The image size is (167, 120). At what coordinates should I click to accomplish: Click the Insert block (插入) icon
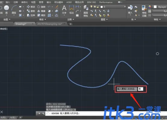pyautogui.click(x=130, y=10)
